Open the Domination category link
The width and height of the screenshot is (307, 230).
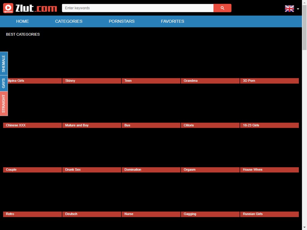tap(151, 170)
